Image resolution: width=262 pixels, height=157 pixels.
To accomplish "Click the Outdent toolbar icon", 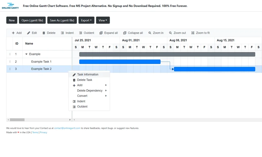I will (x=80, y=33).
